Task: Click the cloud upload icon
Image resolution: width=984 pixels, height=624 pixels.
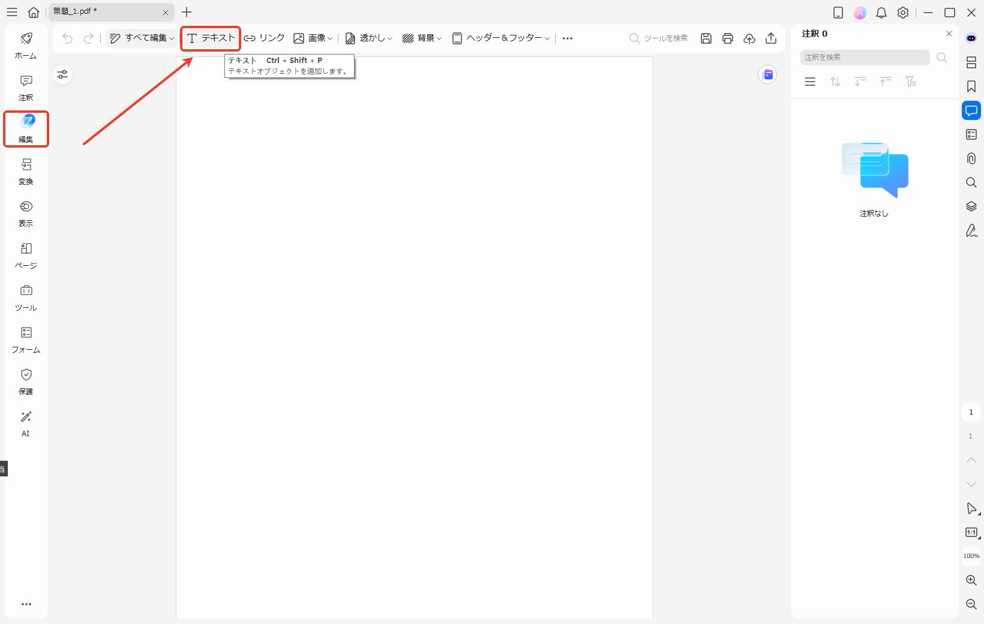Action: click(749, 38)
